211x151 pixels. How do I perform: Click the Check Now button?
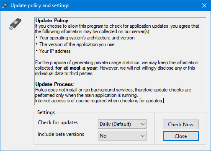pos(181,124)
